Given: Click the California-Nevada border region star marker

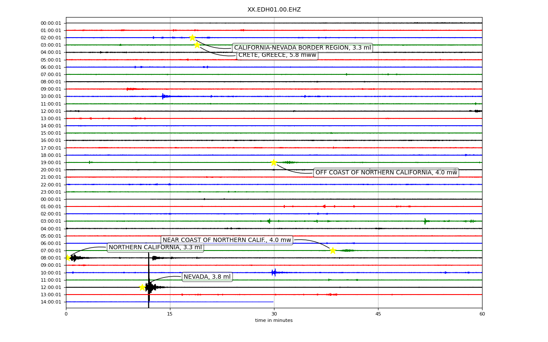Looking at the screenshot, I should tap(192, 38).
